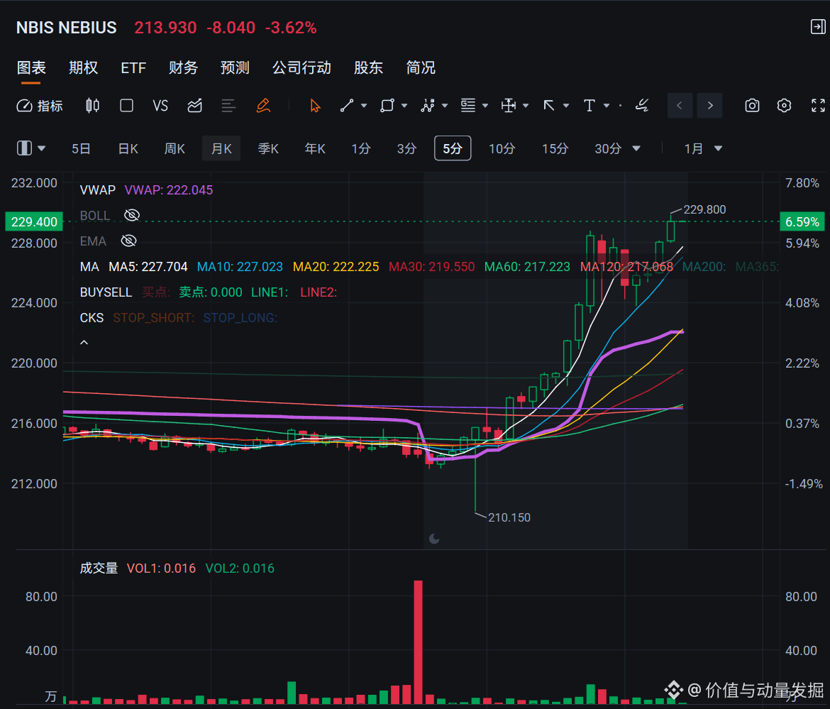Enter fullscreen with expand corners icon
Image resolution: width=830 pixels, height=709 pixels.
pos(819,106)
